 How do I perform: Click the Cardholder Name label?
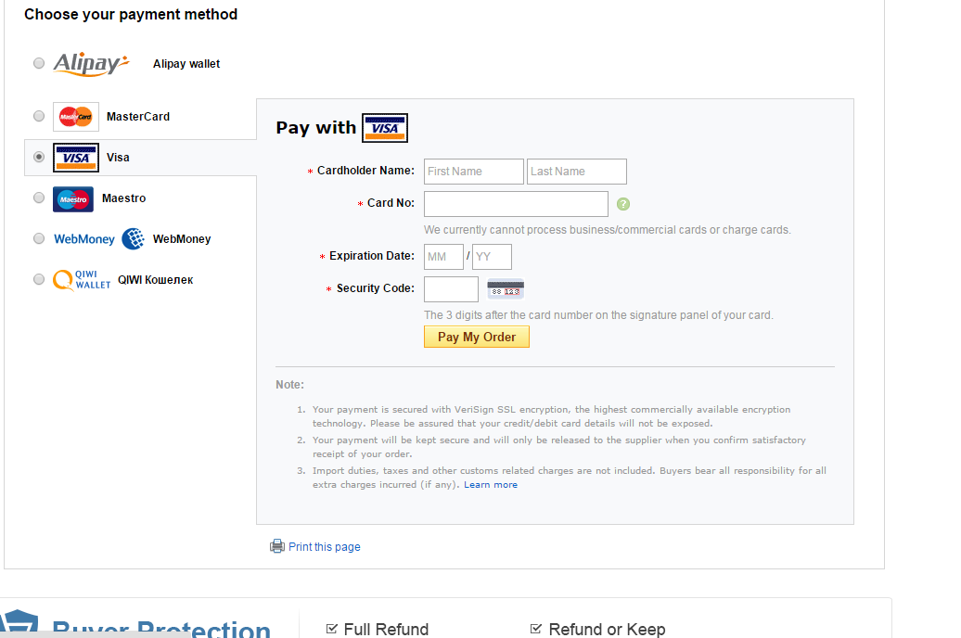point(365,171)
